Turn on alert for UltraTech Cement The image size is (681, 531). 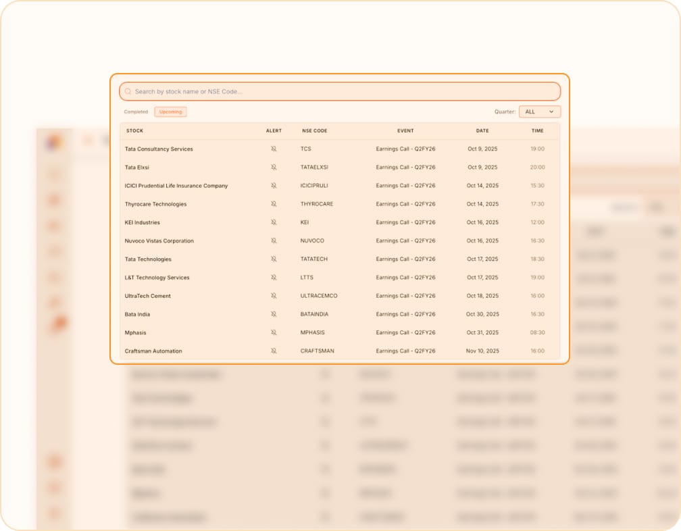coord(274,296)
